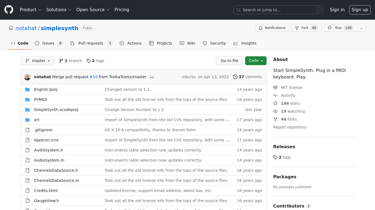Star the repository
Image resolution: width=375 pixels, height=210 pixels.
tap(340, 28)
